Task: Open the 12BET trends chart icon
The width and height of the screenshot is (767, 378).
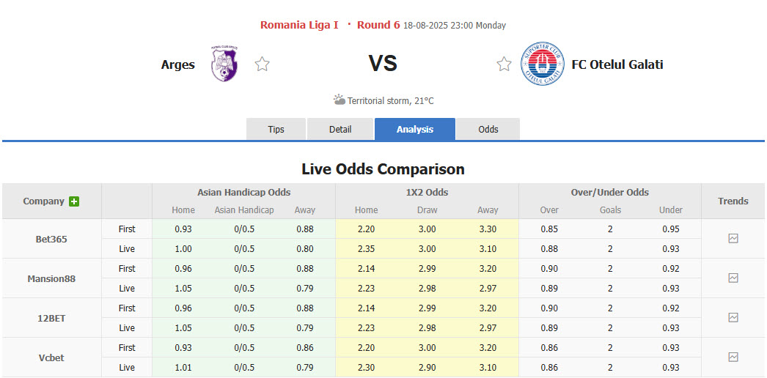Action: point(733,318)
